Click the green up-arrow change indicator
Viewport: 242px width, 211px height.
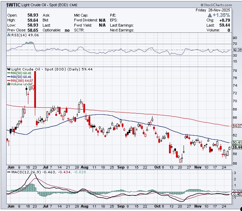coord(210,16)
